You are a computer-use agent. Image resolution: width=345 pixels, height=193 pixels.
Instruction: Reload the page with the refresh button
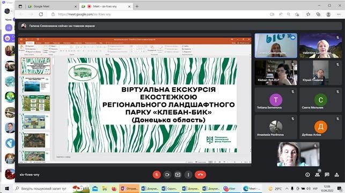coord(41,14)
